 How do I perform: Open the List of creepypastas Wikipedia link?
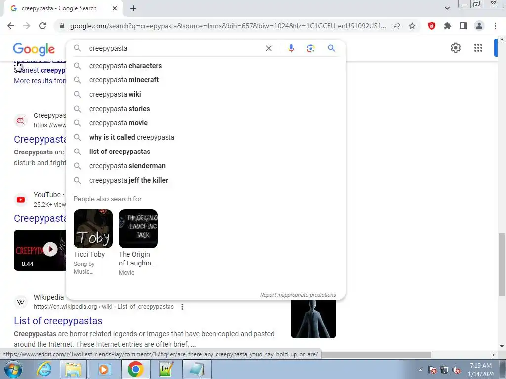point(58,321)
